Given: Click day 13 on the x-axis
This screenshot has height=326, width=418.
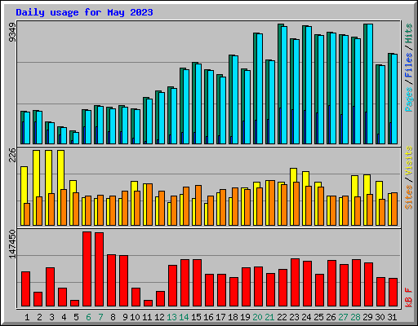Looking at the screenshot, I should (x=171, y=317).
